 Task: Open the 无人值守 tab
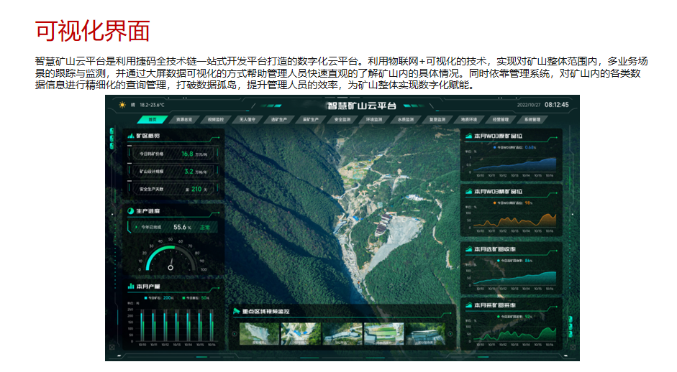247,119
